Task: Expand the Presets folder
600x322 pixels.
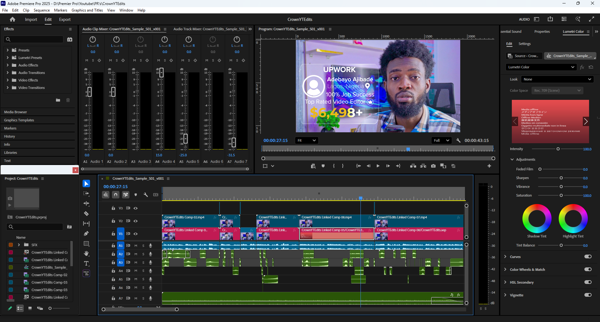Action: 8,50
